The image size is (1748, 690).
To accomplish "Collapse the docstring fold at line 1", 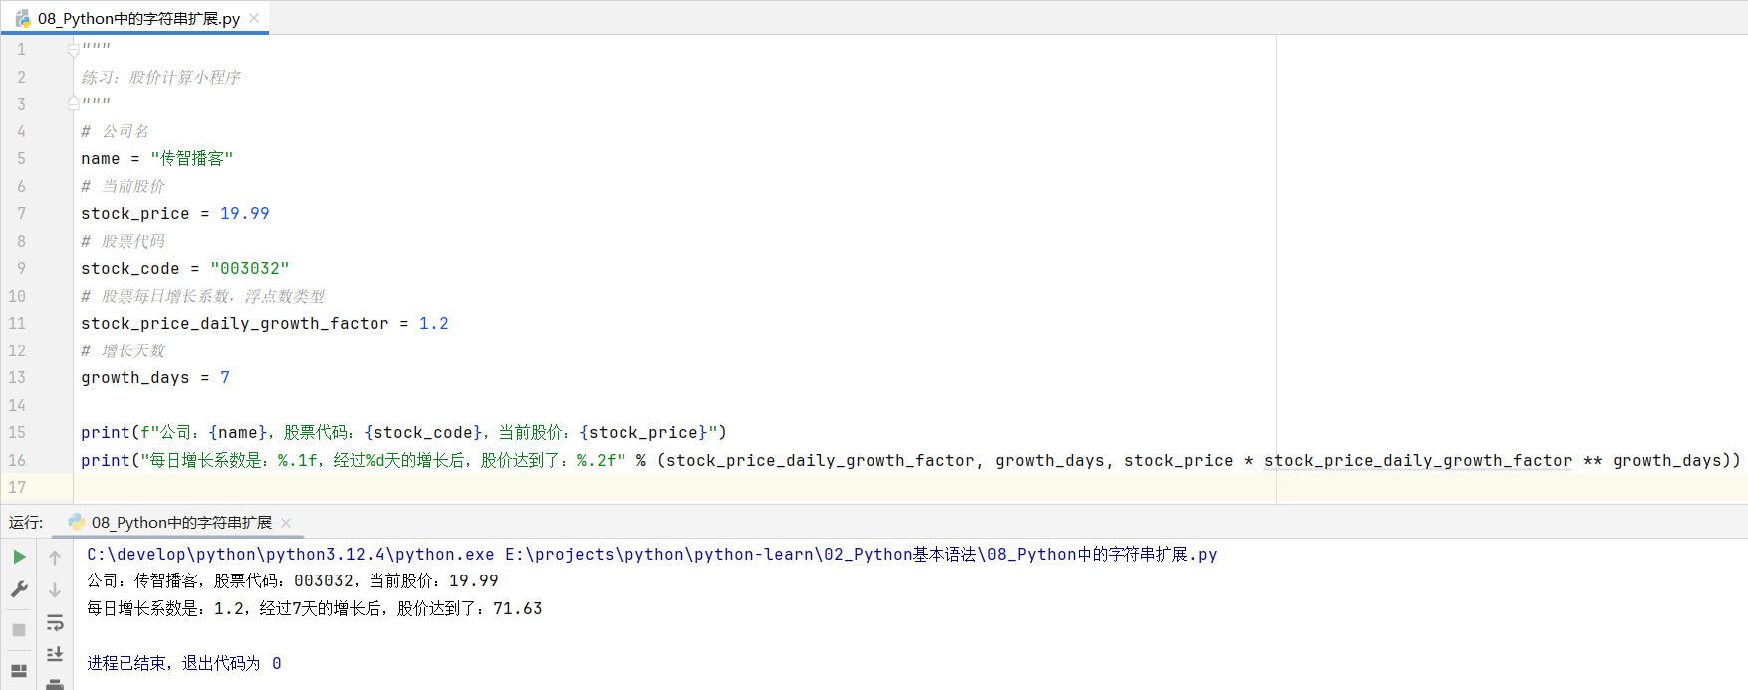I will [73, 49].
